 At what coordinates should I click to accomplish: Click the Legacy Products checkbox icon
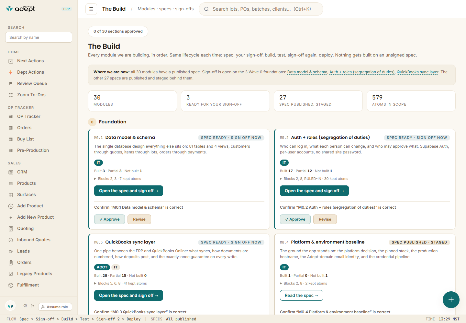tap(11, 274)
